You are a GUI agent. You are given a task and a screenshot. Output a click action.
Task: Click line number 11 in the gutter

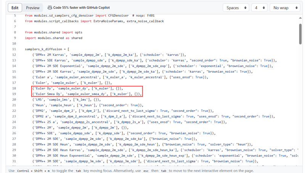pos(14,49)
